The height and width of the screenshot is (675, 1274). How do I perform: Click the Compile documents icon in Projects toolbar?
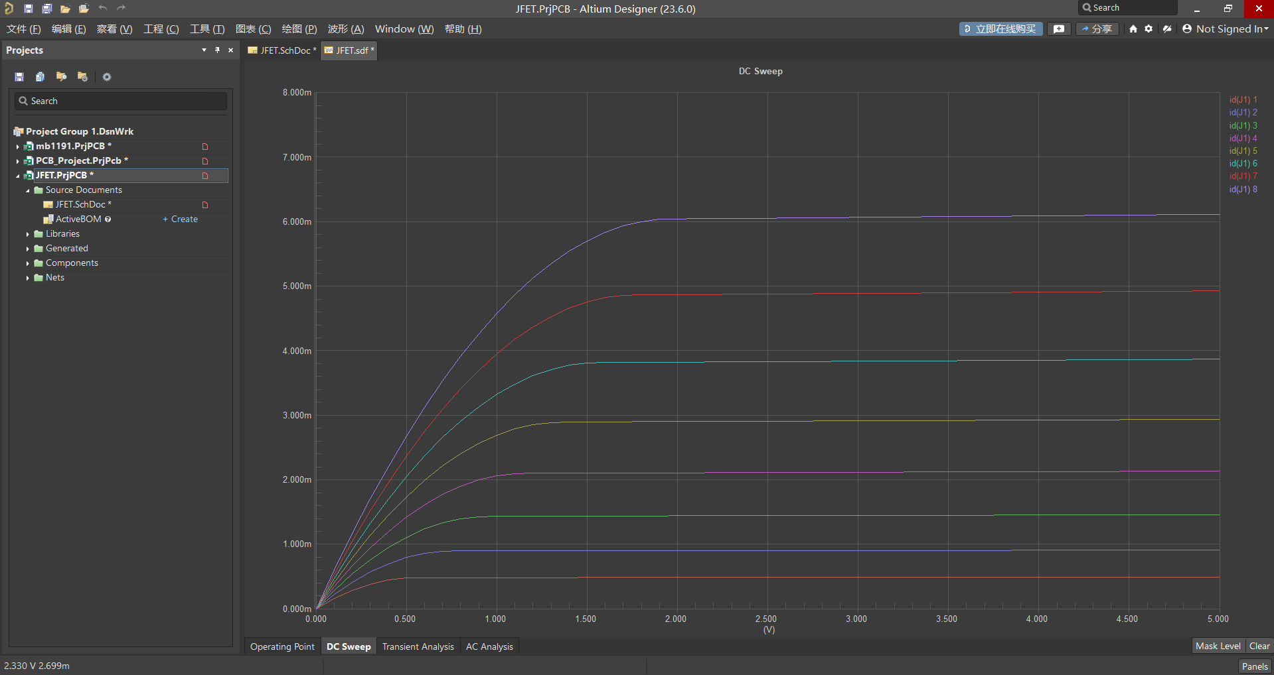(x=40, y=77)
